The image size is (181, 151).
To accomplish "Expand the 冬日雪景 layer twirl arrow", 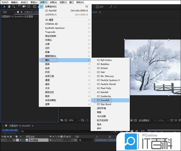I will (14, 140).
